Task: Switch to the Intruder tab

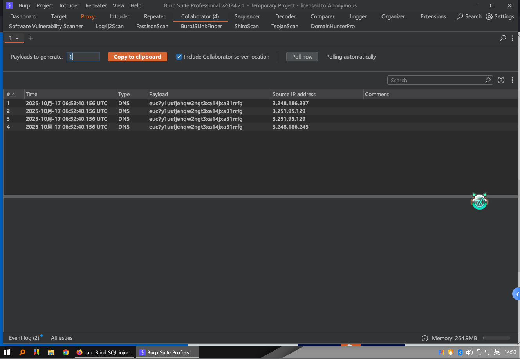Action: pos(119,16)
